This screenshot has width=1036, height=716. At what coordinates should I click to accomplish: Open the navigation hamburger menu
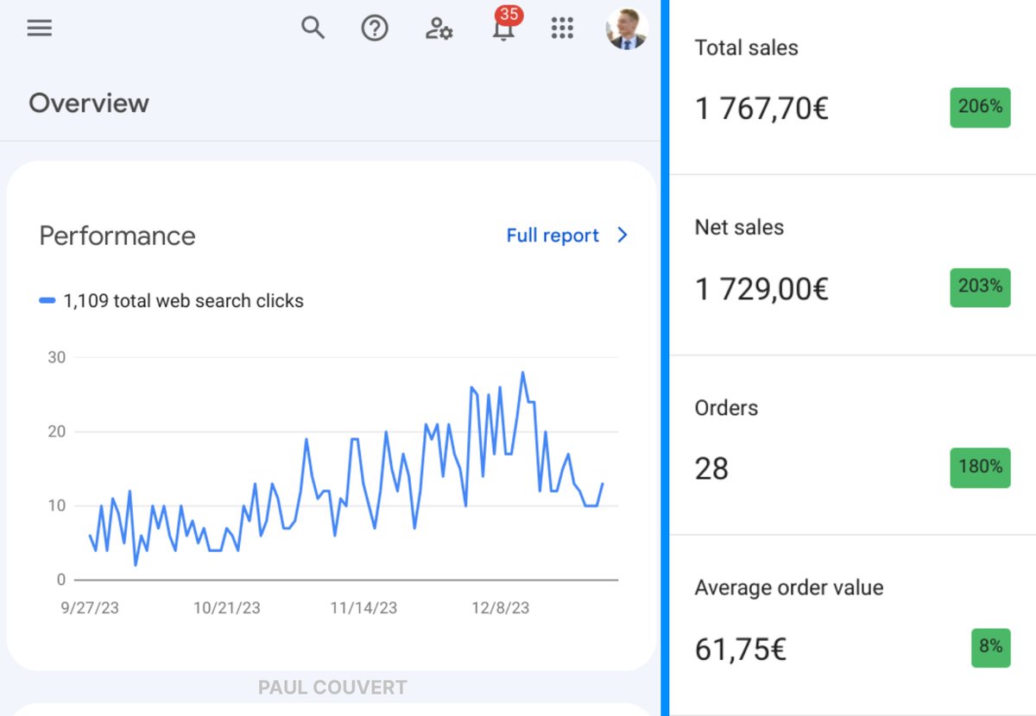coord(39,27)
